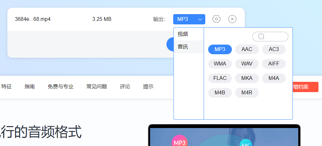Image resolution: width=322 pixels, height=146 pixels.
Task: Pick the WAV format option
Action: click(x=247, y=64)
